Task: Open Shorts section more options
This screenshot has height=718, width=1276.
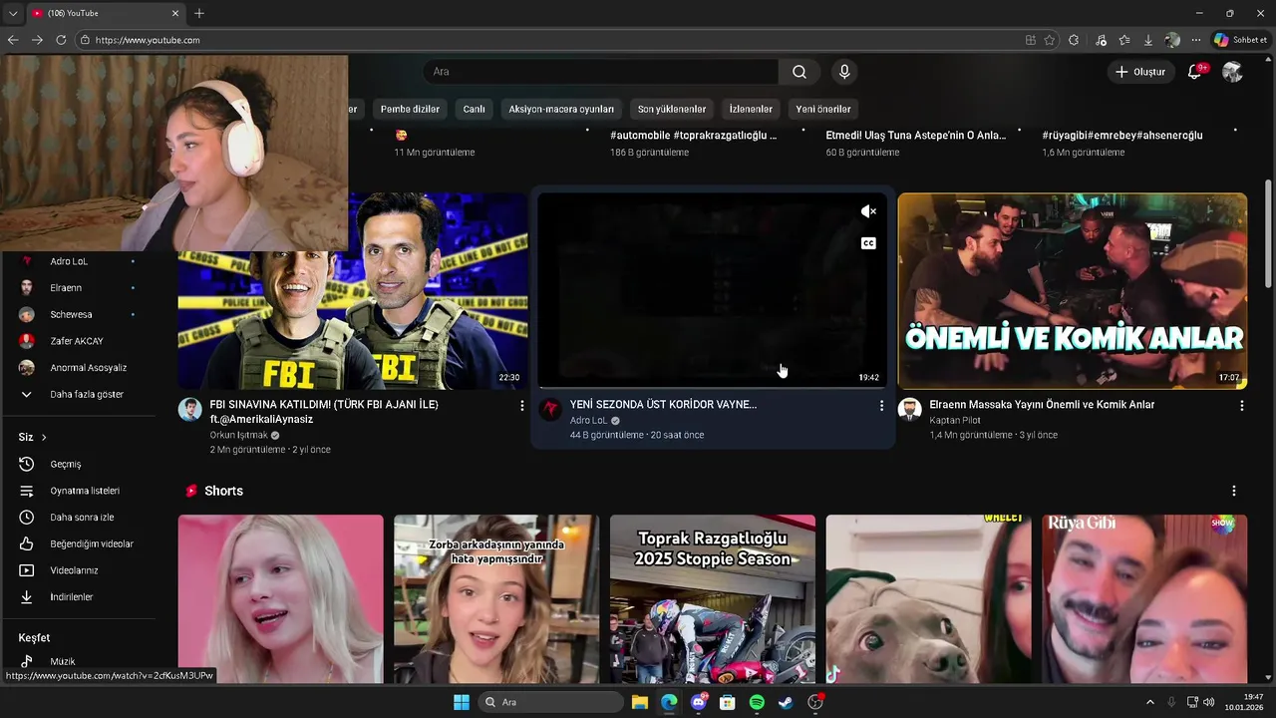Action: [1233, 491]
